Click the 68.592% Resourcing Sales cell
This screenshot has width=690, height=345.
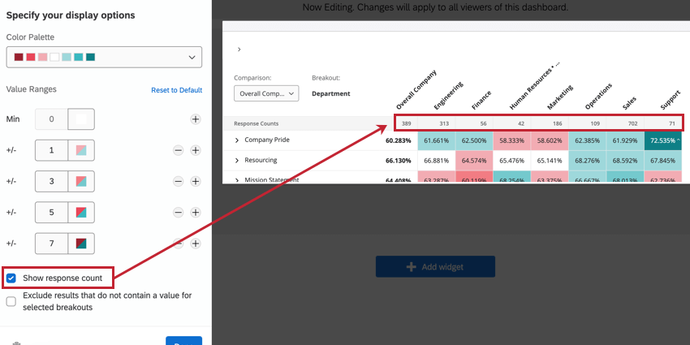pyautogui.click(x=625, y=161)
